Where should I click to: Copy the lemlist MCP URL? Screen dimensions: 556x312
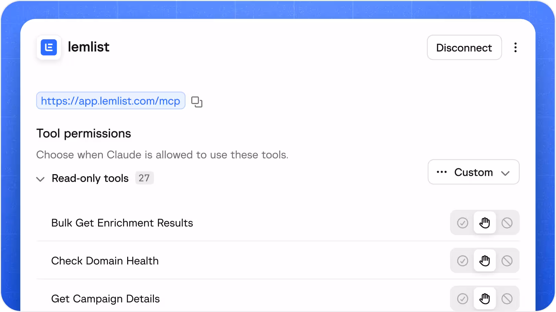click(197, 102)
